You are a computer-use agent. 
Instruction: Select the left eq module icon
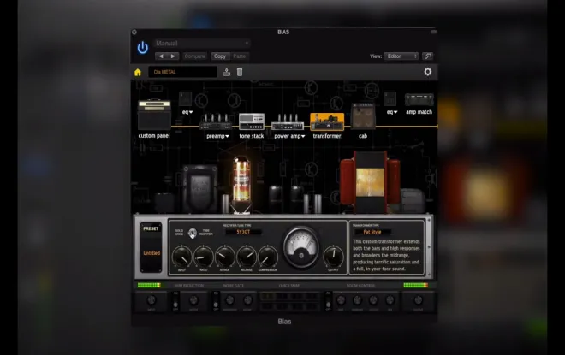click(x=185, y=98)
